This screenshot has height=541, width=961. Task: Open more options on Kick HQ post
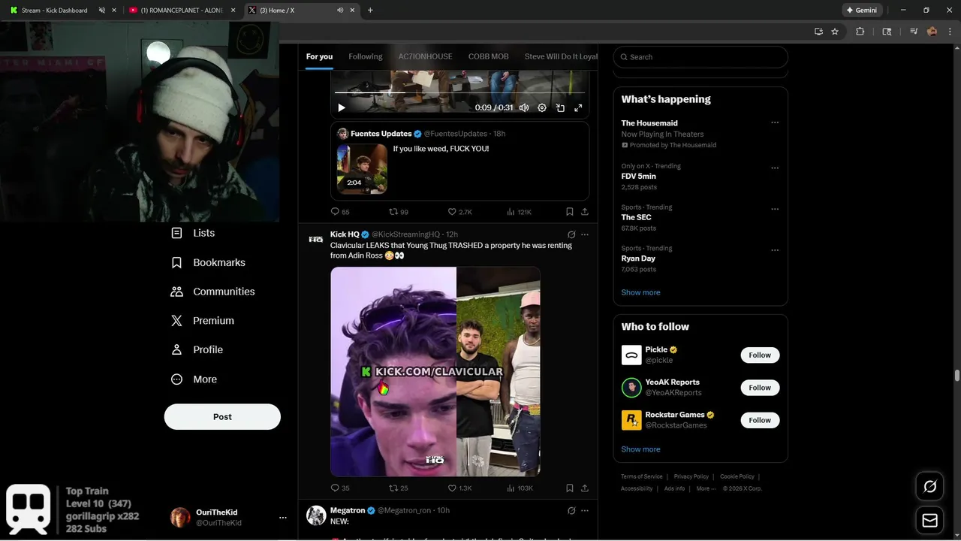pos(585,234)
